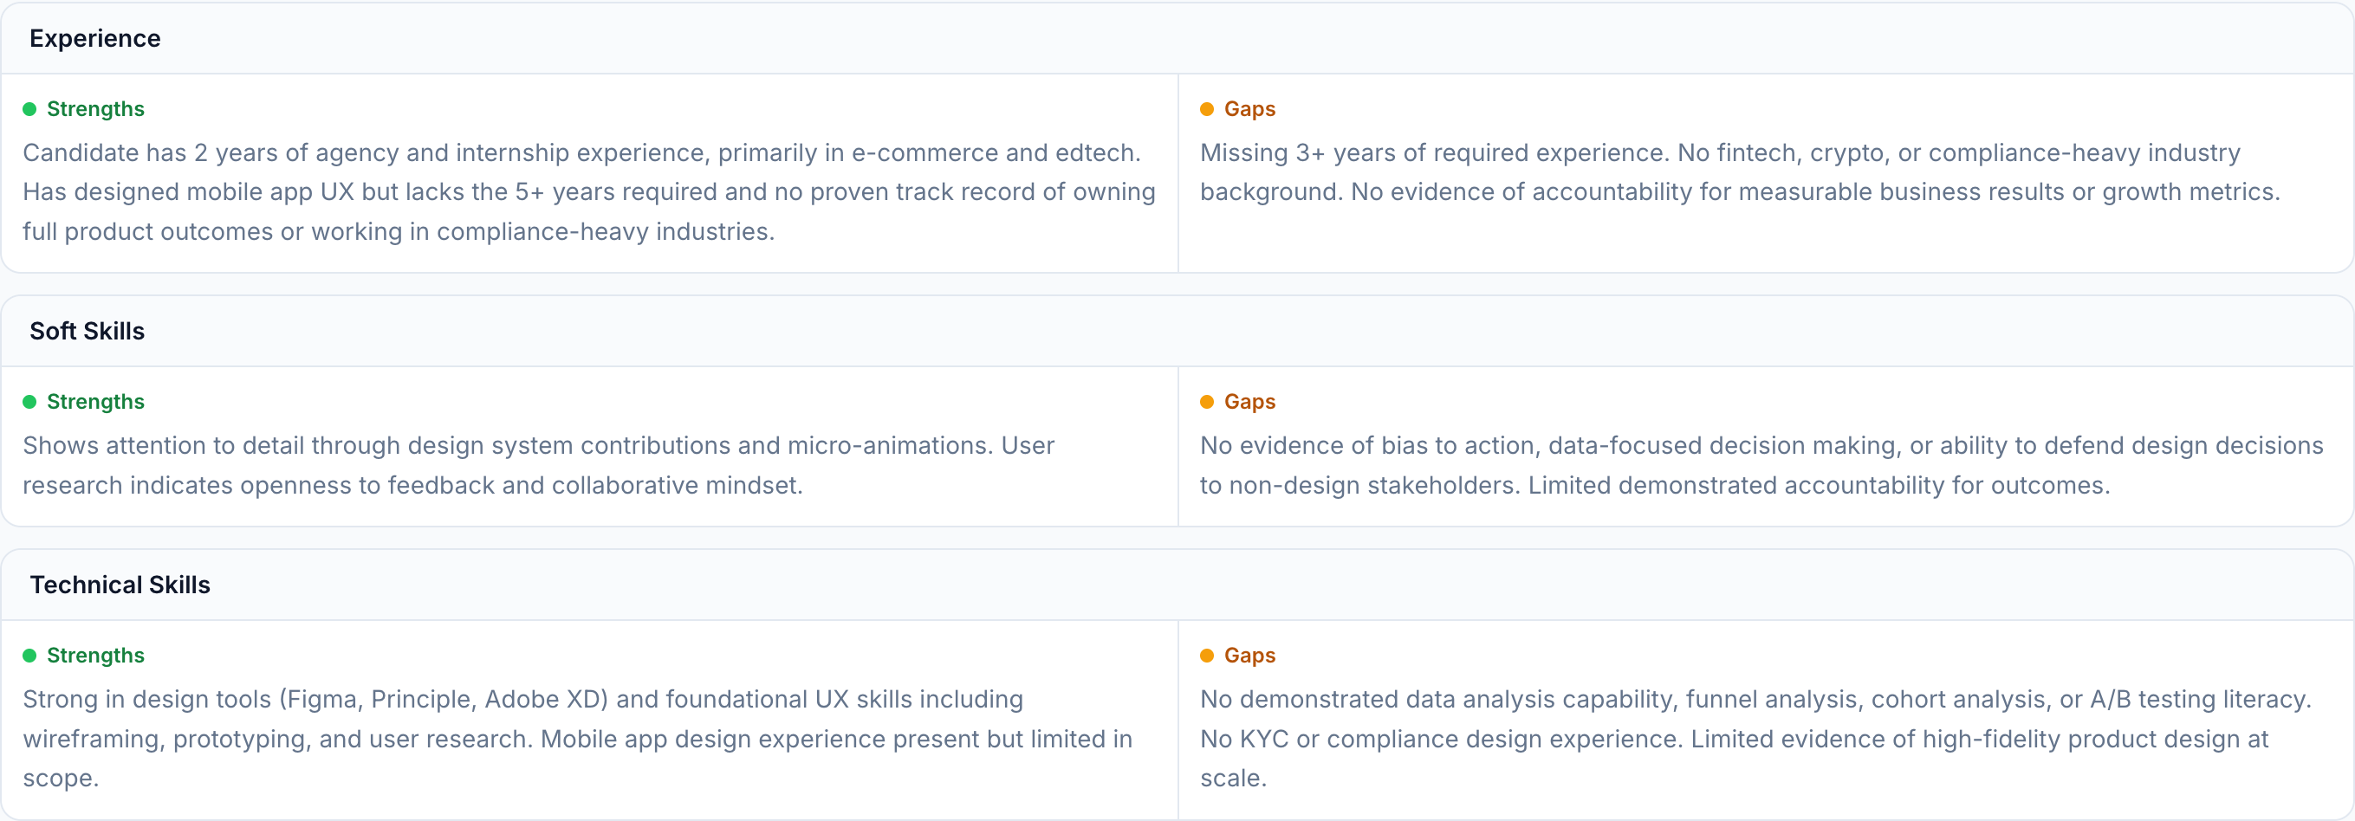Click the green dot beside Technical Skills Strengths
2355x821 pixels.
coord(29,656)
